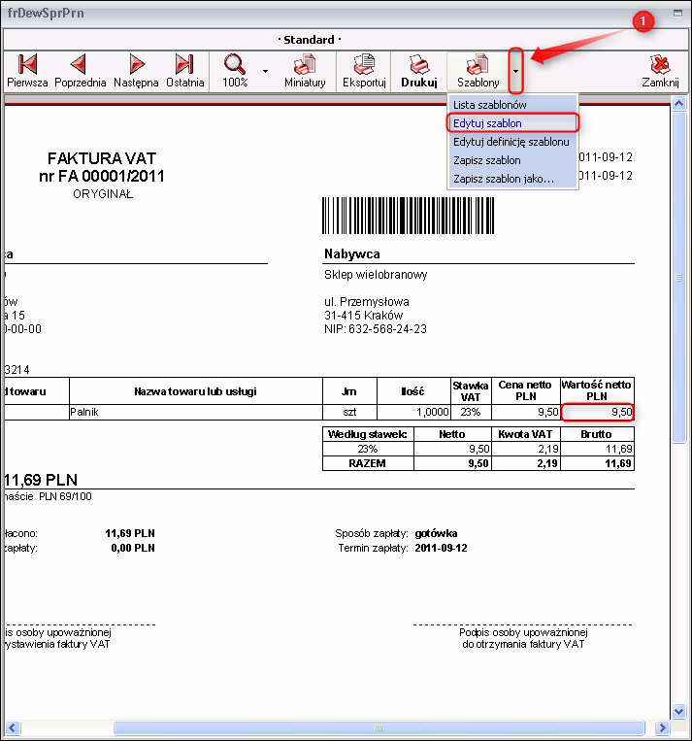
Task: Click the invoice barcode
Action: pyautogui.click(x=408, y=216)
